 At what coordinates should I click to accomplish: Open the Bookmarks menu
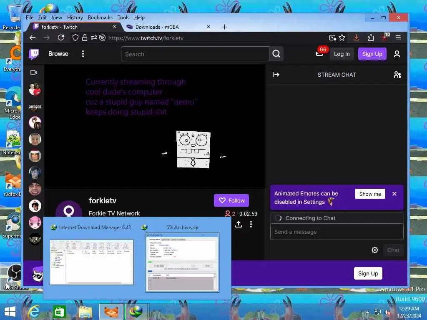click(x=100, y=17)
